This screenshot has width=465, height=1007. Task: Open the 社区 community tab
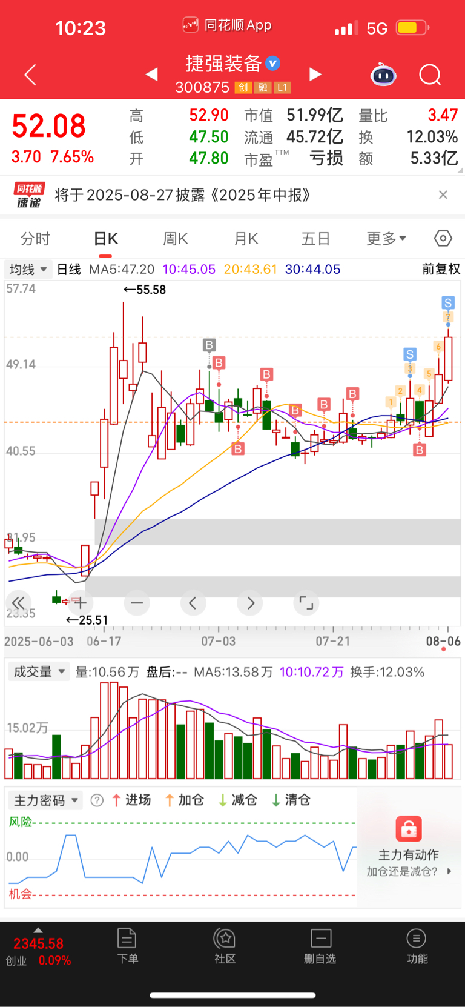pos(225,946)
